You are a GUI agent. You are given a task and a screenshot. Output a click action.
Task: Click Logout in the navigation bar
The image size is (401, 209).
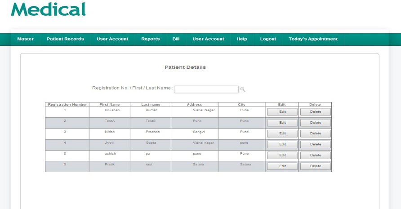(268, 39)
